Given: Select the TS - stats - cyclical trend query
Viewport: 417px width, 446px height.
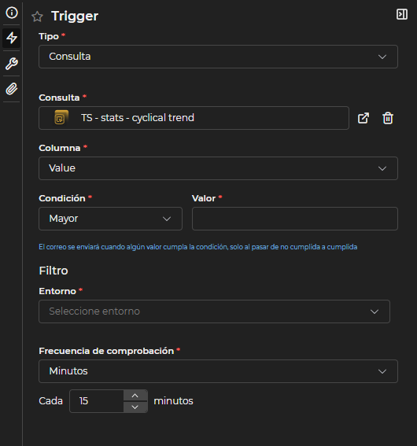Looking at the screenshot, I should click(194, 118).
